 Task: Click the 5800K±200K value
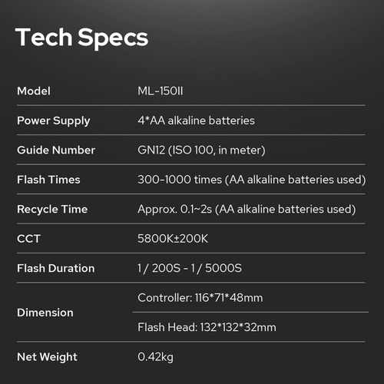[x=173, y=239]
